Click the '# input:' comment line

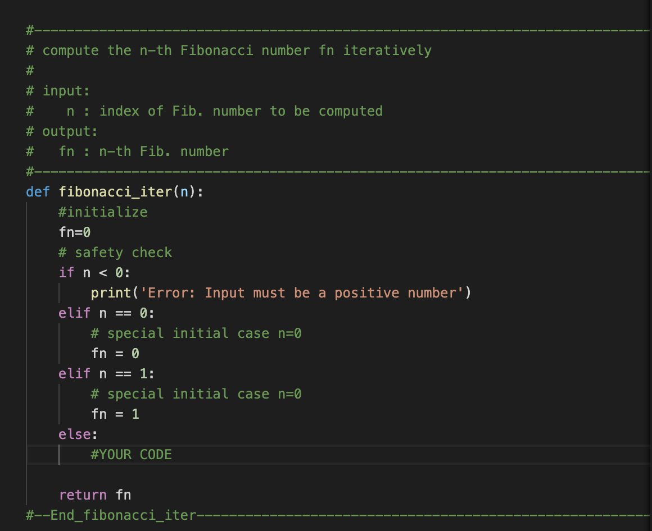point(58,91)
